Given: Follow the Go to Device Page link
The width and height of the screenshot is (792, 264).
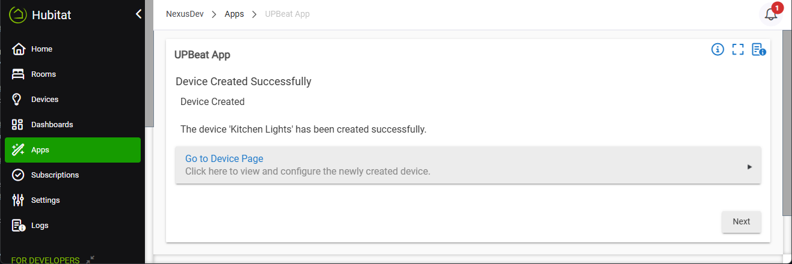Looking at the screenshot, I should [x=224, y=159].
